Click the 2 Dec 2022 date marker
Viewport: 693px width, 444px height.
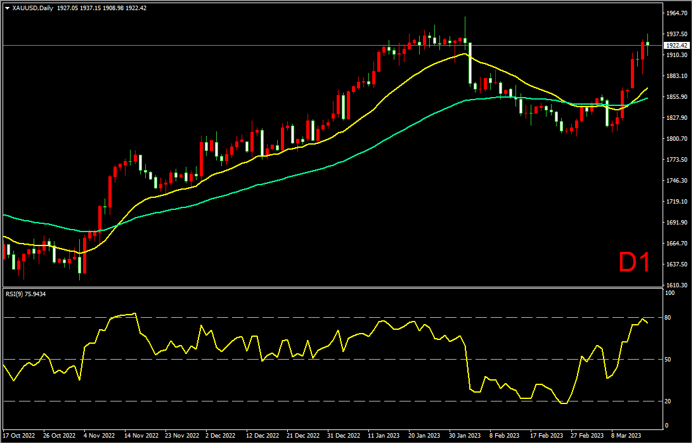221,435
